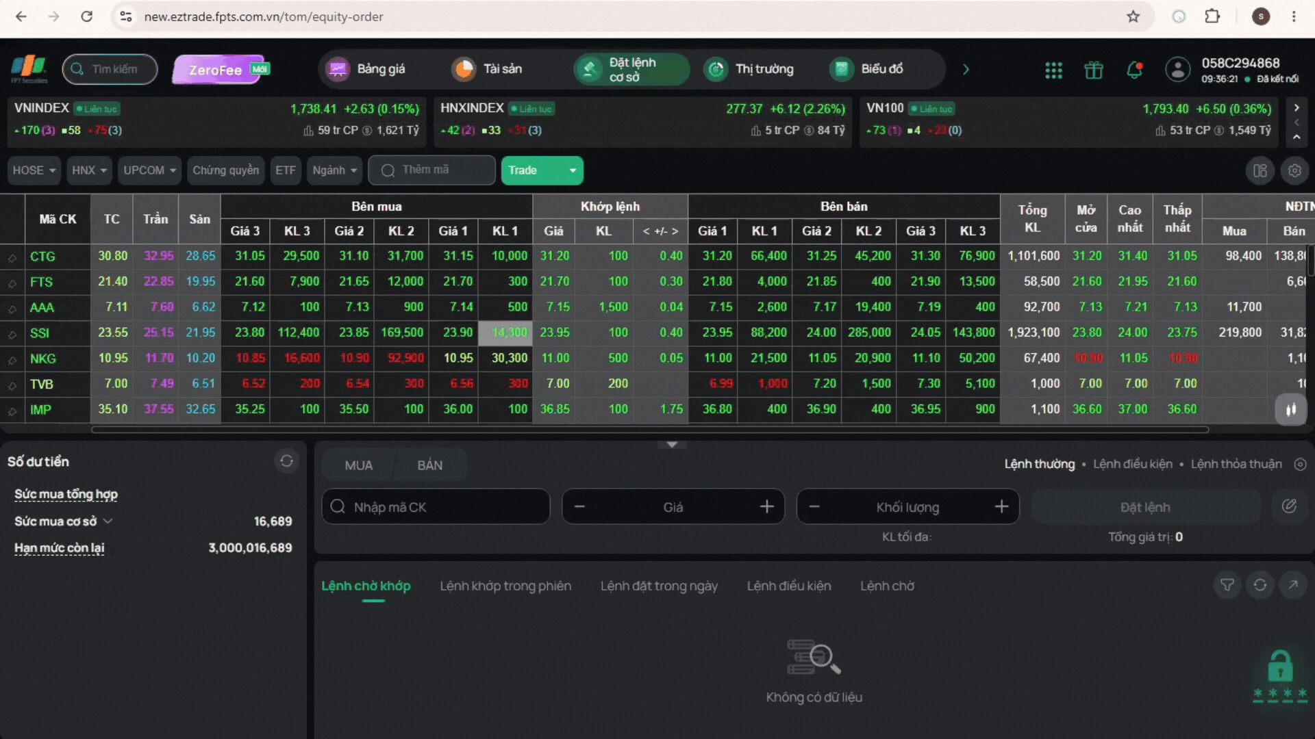Click the Thêm mã add-symbol field
This screenshot has height=739, width=1315.
tap(431, 170)
